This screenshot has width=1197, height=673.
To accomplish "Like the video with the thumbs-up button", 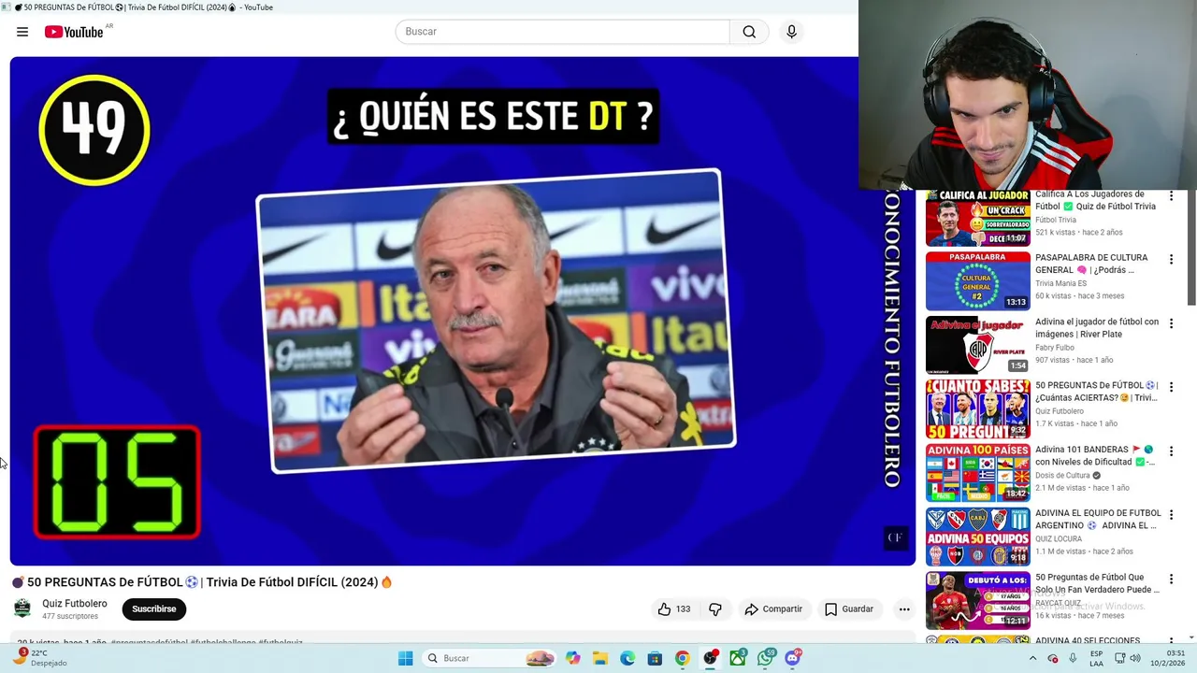I will pyautogui.click(x=673, y=609).
